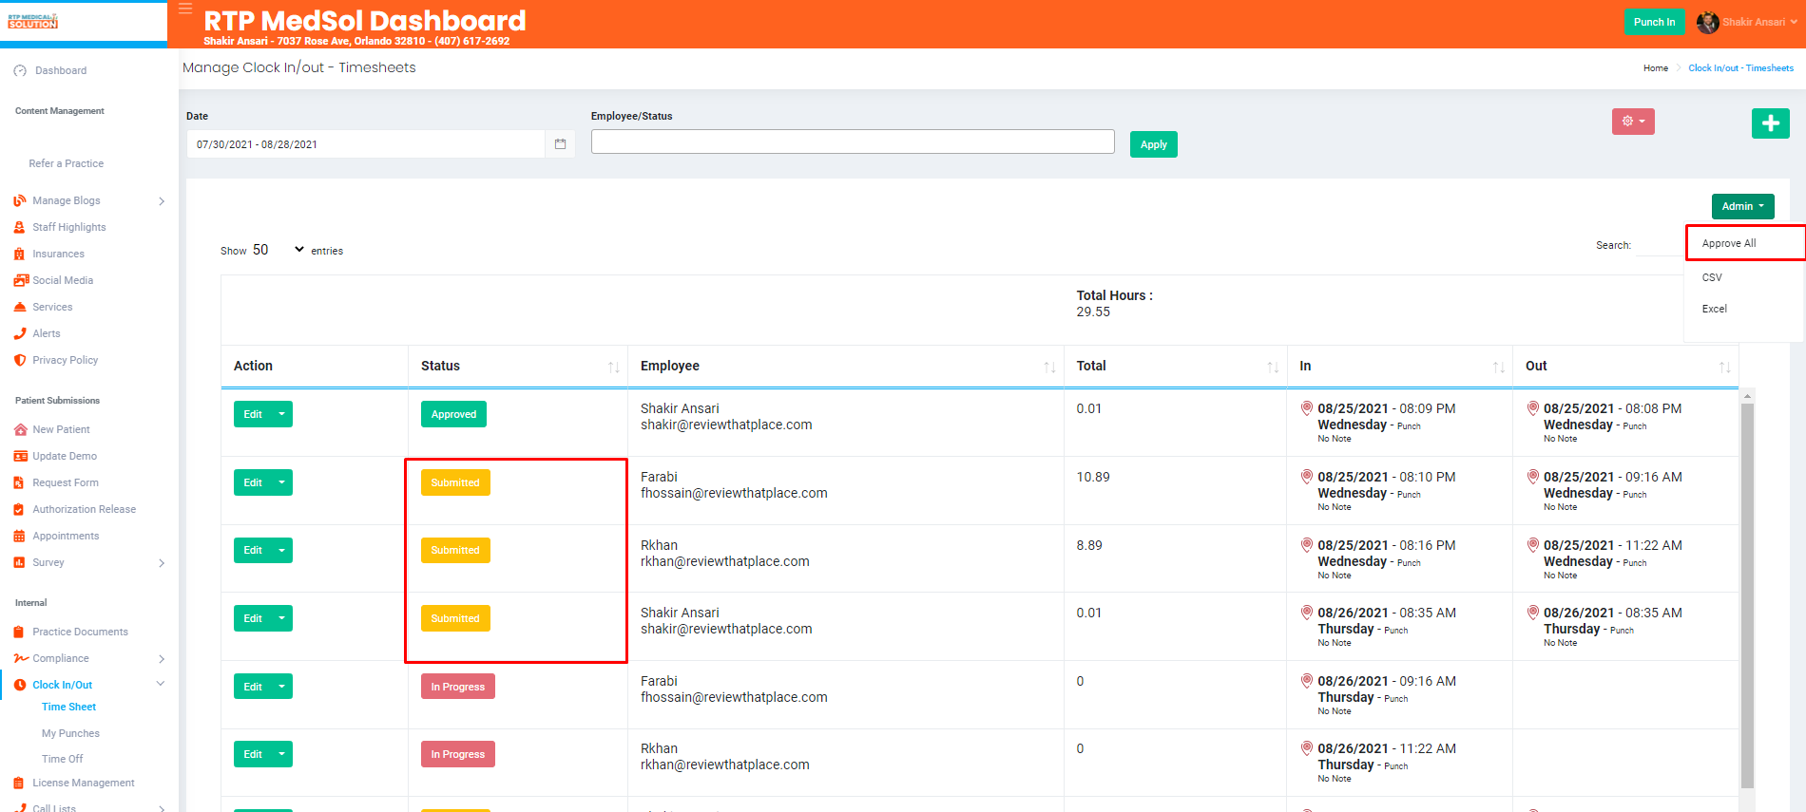
Task: Click the Alerts megaphone icon
Action: pyautogui.click(x=20, y=333)
